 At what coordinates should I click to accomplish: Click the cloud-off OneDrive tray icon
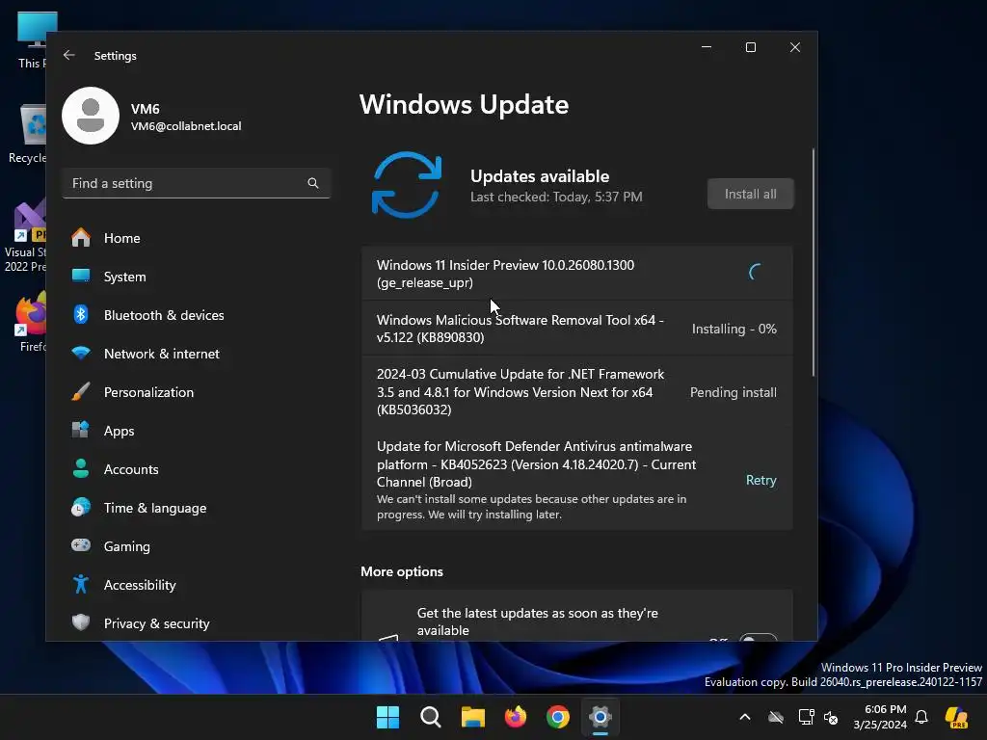[x=776, y=717]
